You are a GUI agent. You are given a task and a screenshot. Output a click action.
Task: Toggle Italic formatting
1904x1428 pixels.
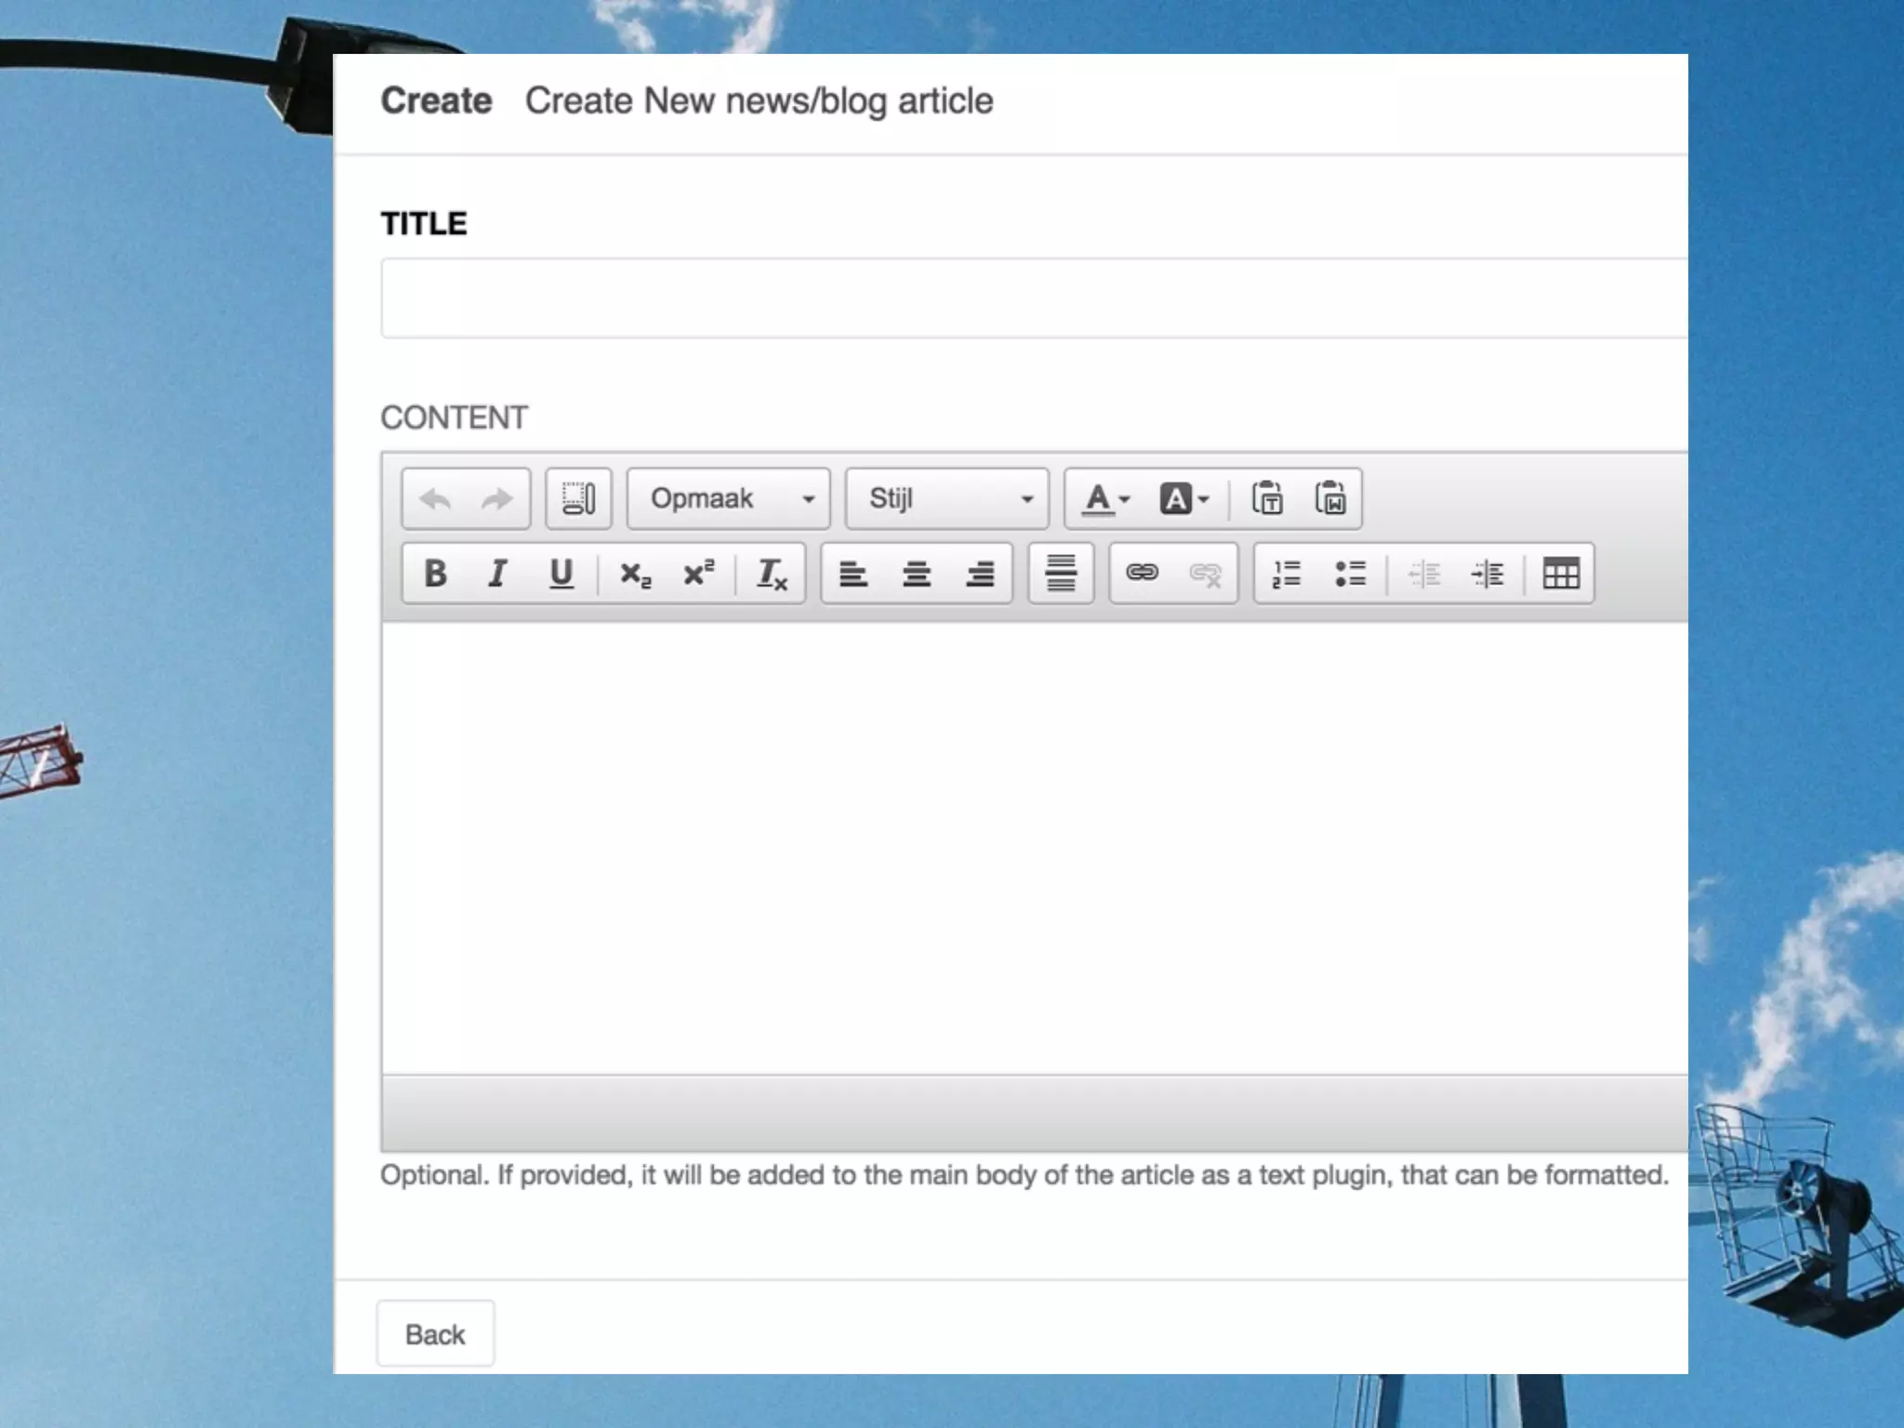click(497, 574)
